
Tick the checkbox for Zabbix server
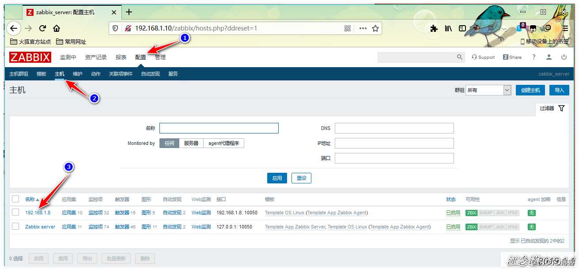tap(15, 226)
